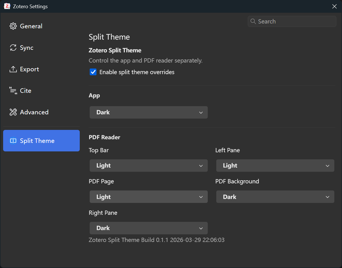Select the Split Theme settings pane
The width and height of the screenshot is (342, 268).
[x=41, y=141]
